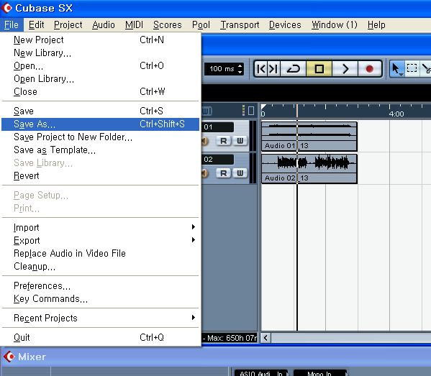Click the red Record button

click(370, 69)
